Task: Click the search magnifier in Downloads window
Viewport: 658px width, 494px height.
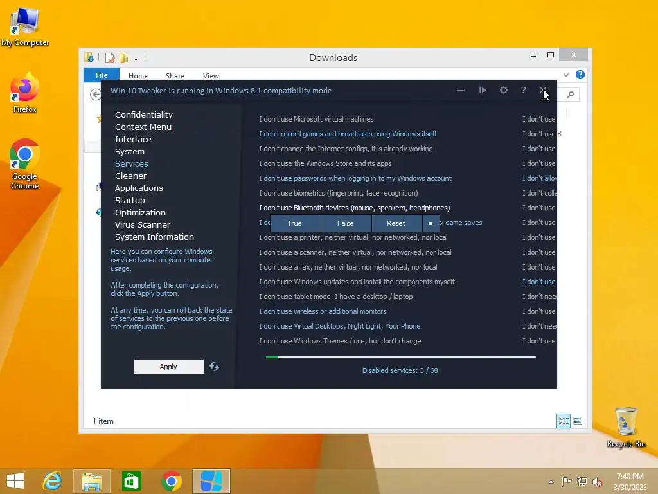Action: pos(570,95)
